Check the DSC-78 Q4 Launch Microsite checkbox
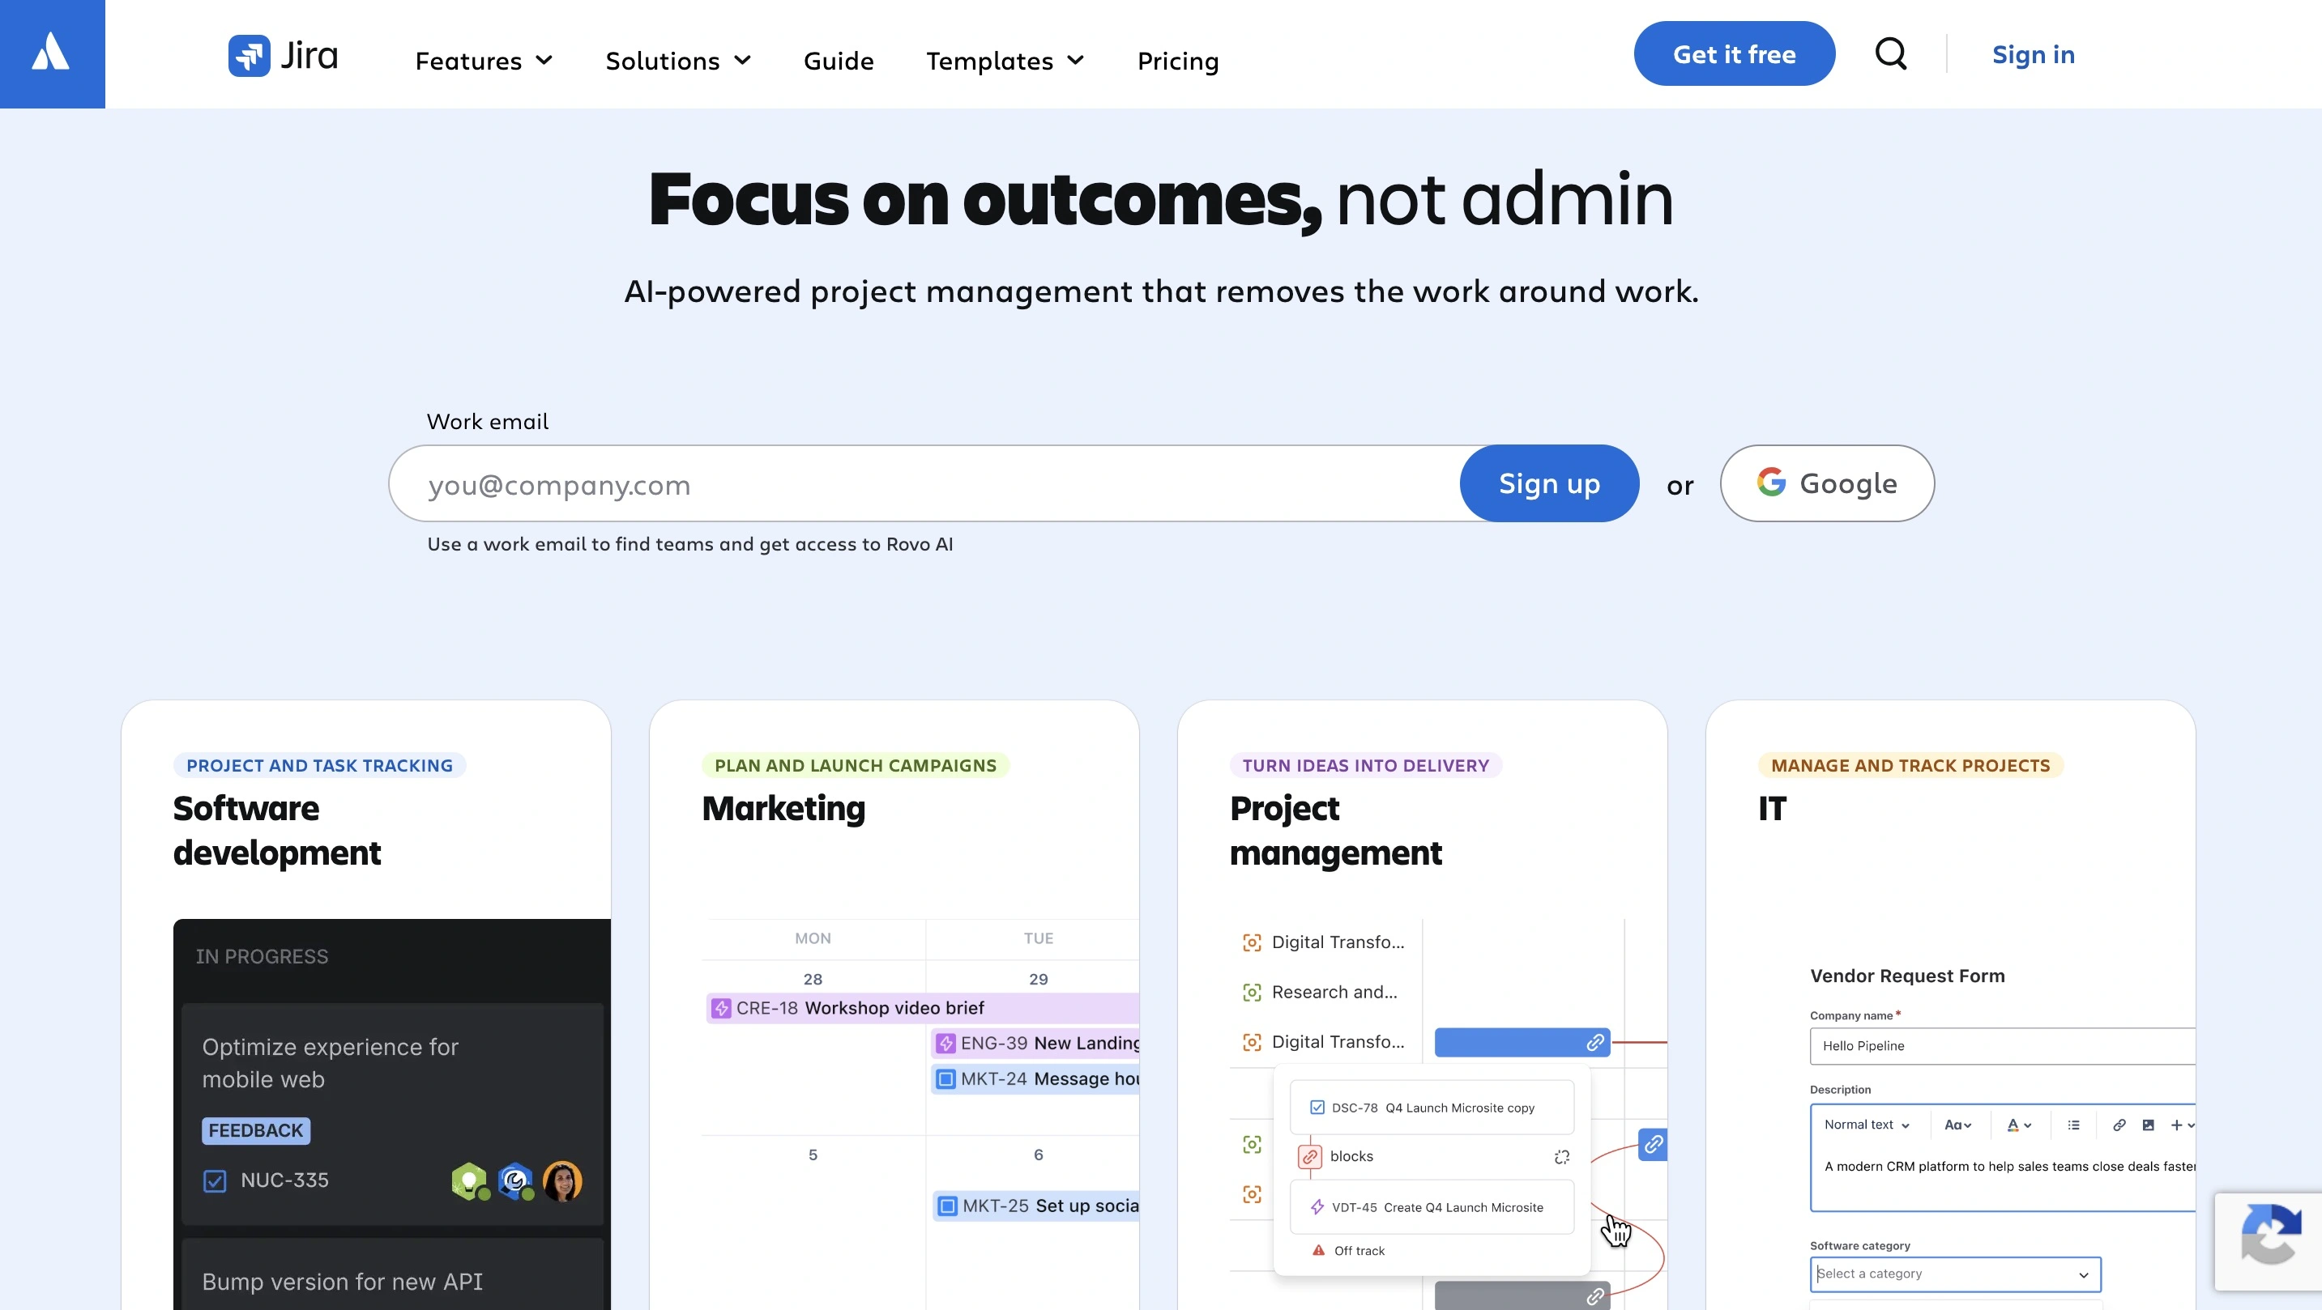This screenshot has height=1310, width=2322. 1318,1109
